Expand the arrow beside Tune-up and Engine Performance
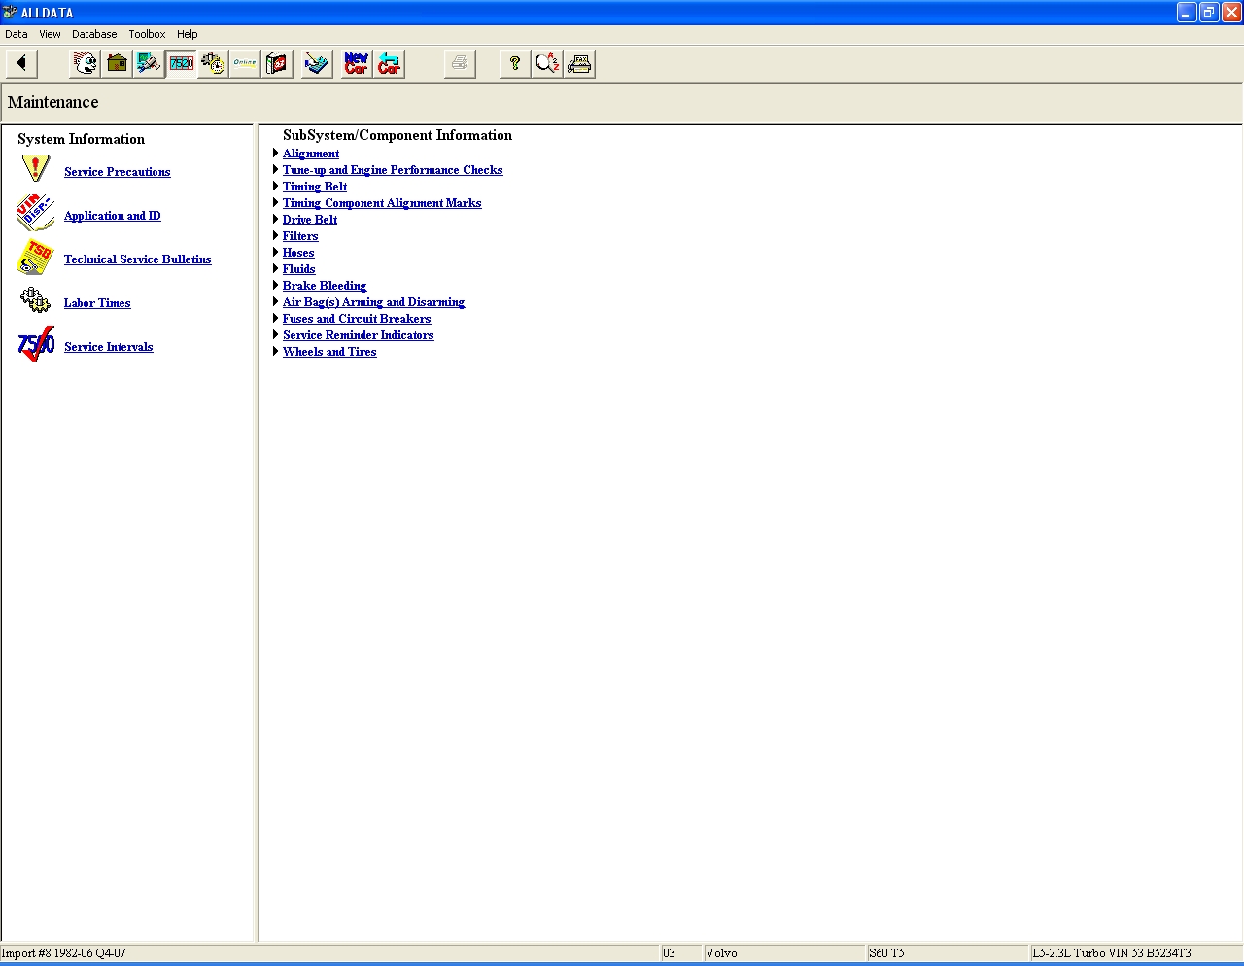1244x966 pixels. [276, 169]
